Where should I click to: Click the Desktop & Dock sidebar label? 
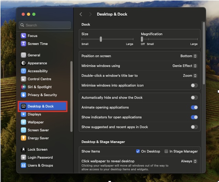point(40,106)
